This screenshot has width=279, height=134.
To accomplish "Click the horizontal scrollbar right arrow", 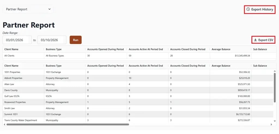I will tap(271, 124).
